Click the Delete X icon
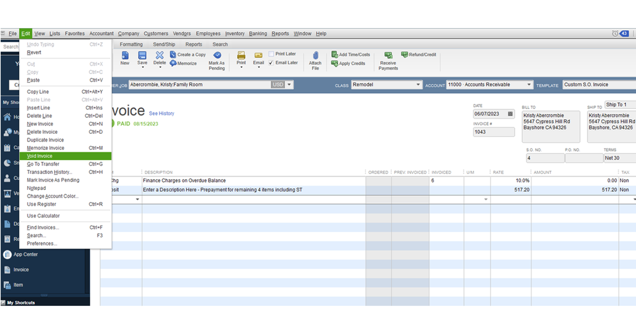This screenshot has width=636, height=334. [x=160, y=56]
